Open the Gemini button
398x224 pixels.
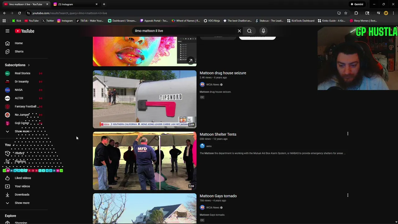[357, 4]
